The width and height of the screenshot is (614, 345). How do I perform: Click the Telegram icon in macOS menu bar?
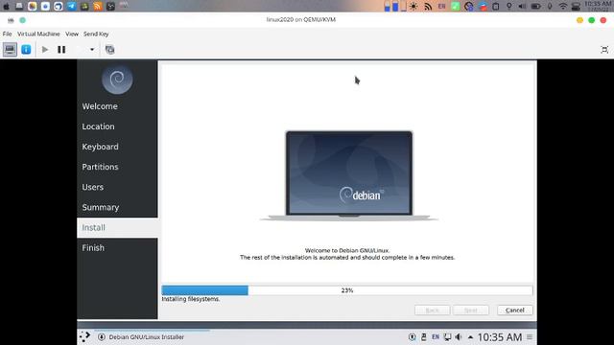click(x=71, y=7)
